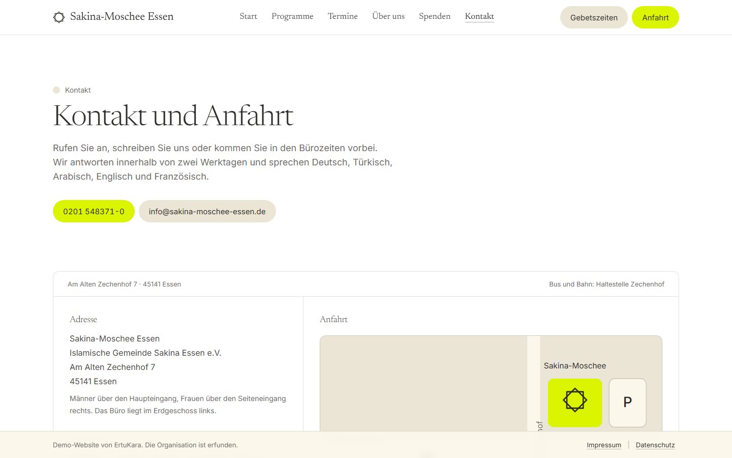This screenshot has height=458, width=732.
Task: Open the Termine page
Action: (343, 16)
